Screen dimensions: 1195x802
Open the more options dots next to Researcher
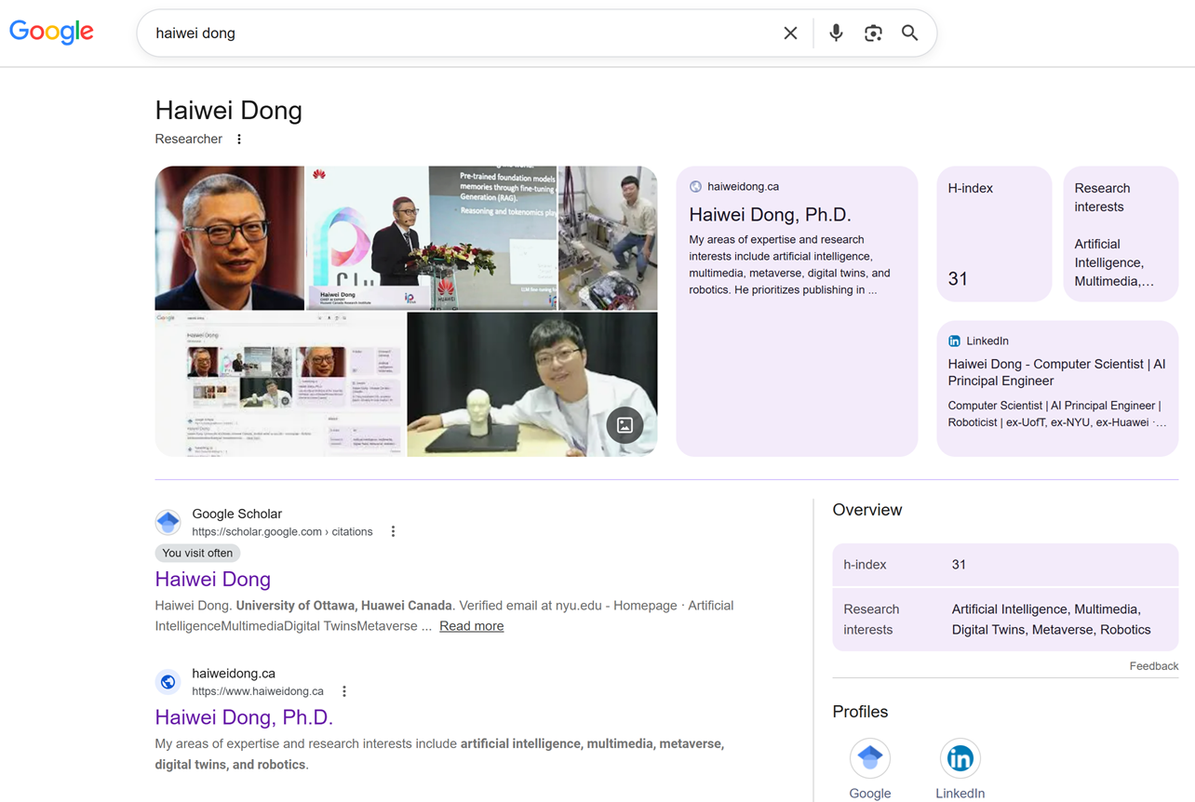click(239, 140)
